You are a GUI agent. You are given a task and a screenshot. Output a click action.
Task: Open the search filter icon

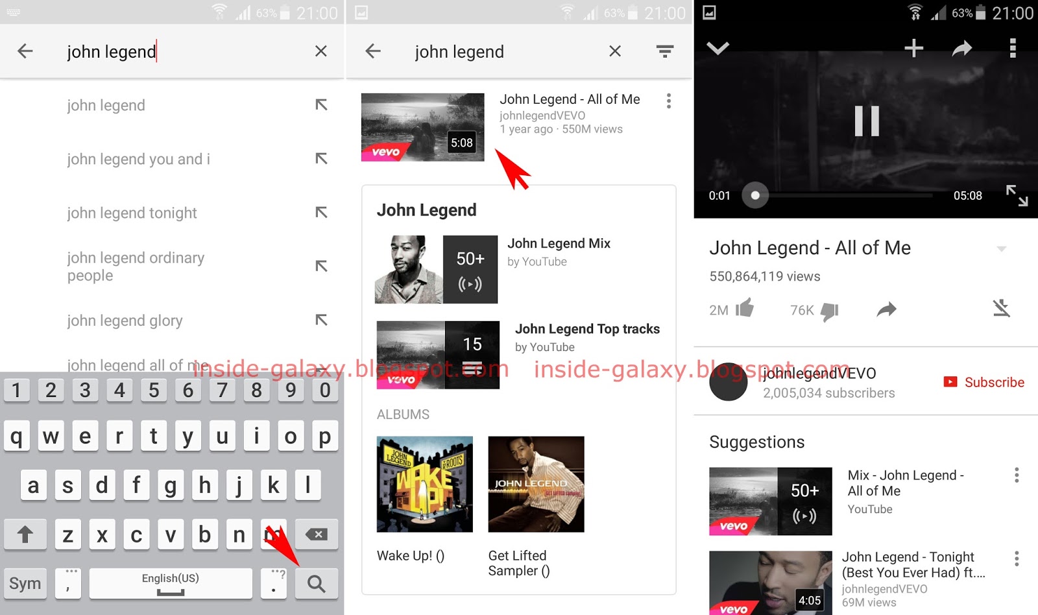click(665, 51)
